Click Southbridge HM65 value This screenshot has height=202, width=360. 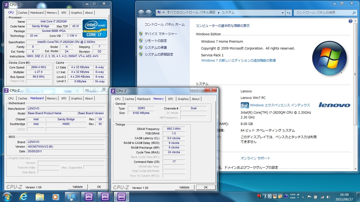click(66, 124)
